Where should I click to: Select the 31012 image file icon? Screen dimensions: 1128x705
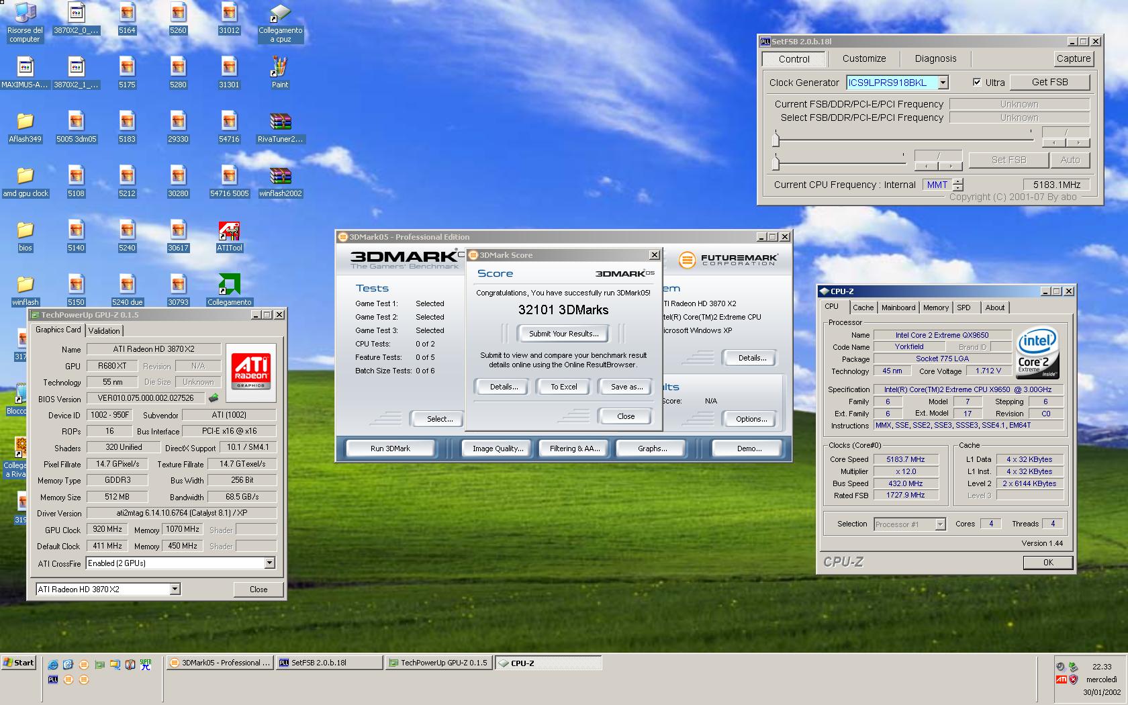point(229,18)
